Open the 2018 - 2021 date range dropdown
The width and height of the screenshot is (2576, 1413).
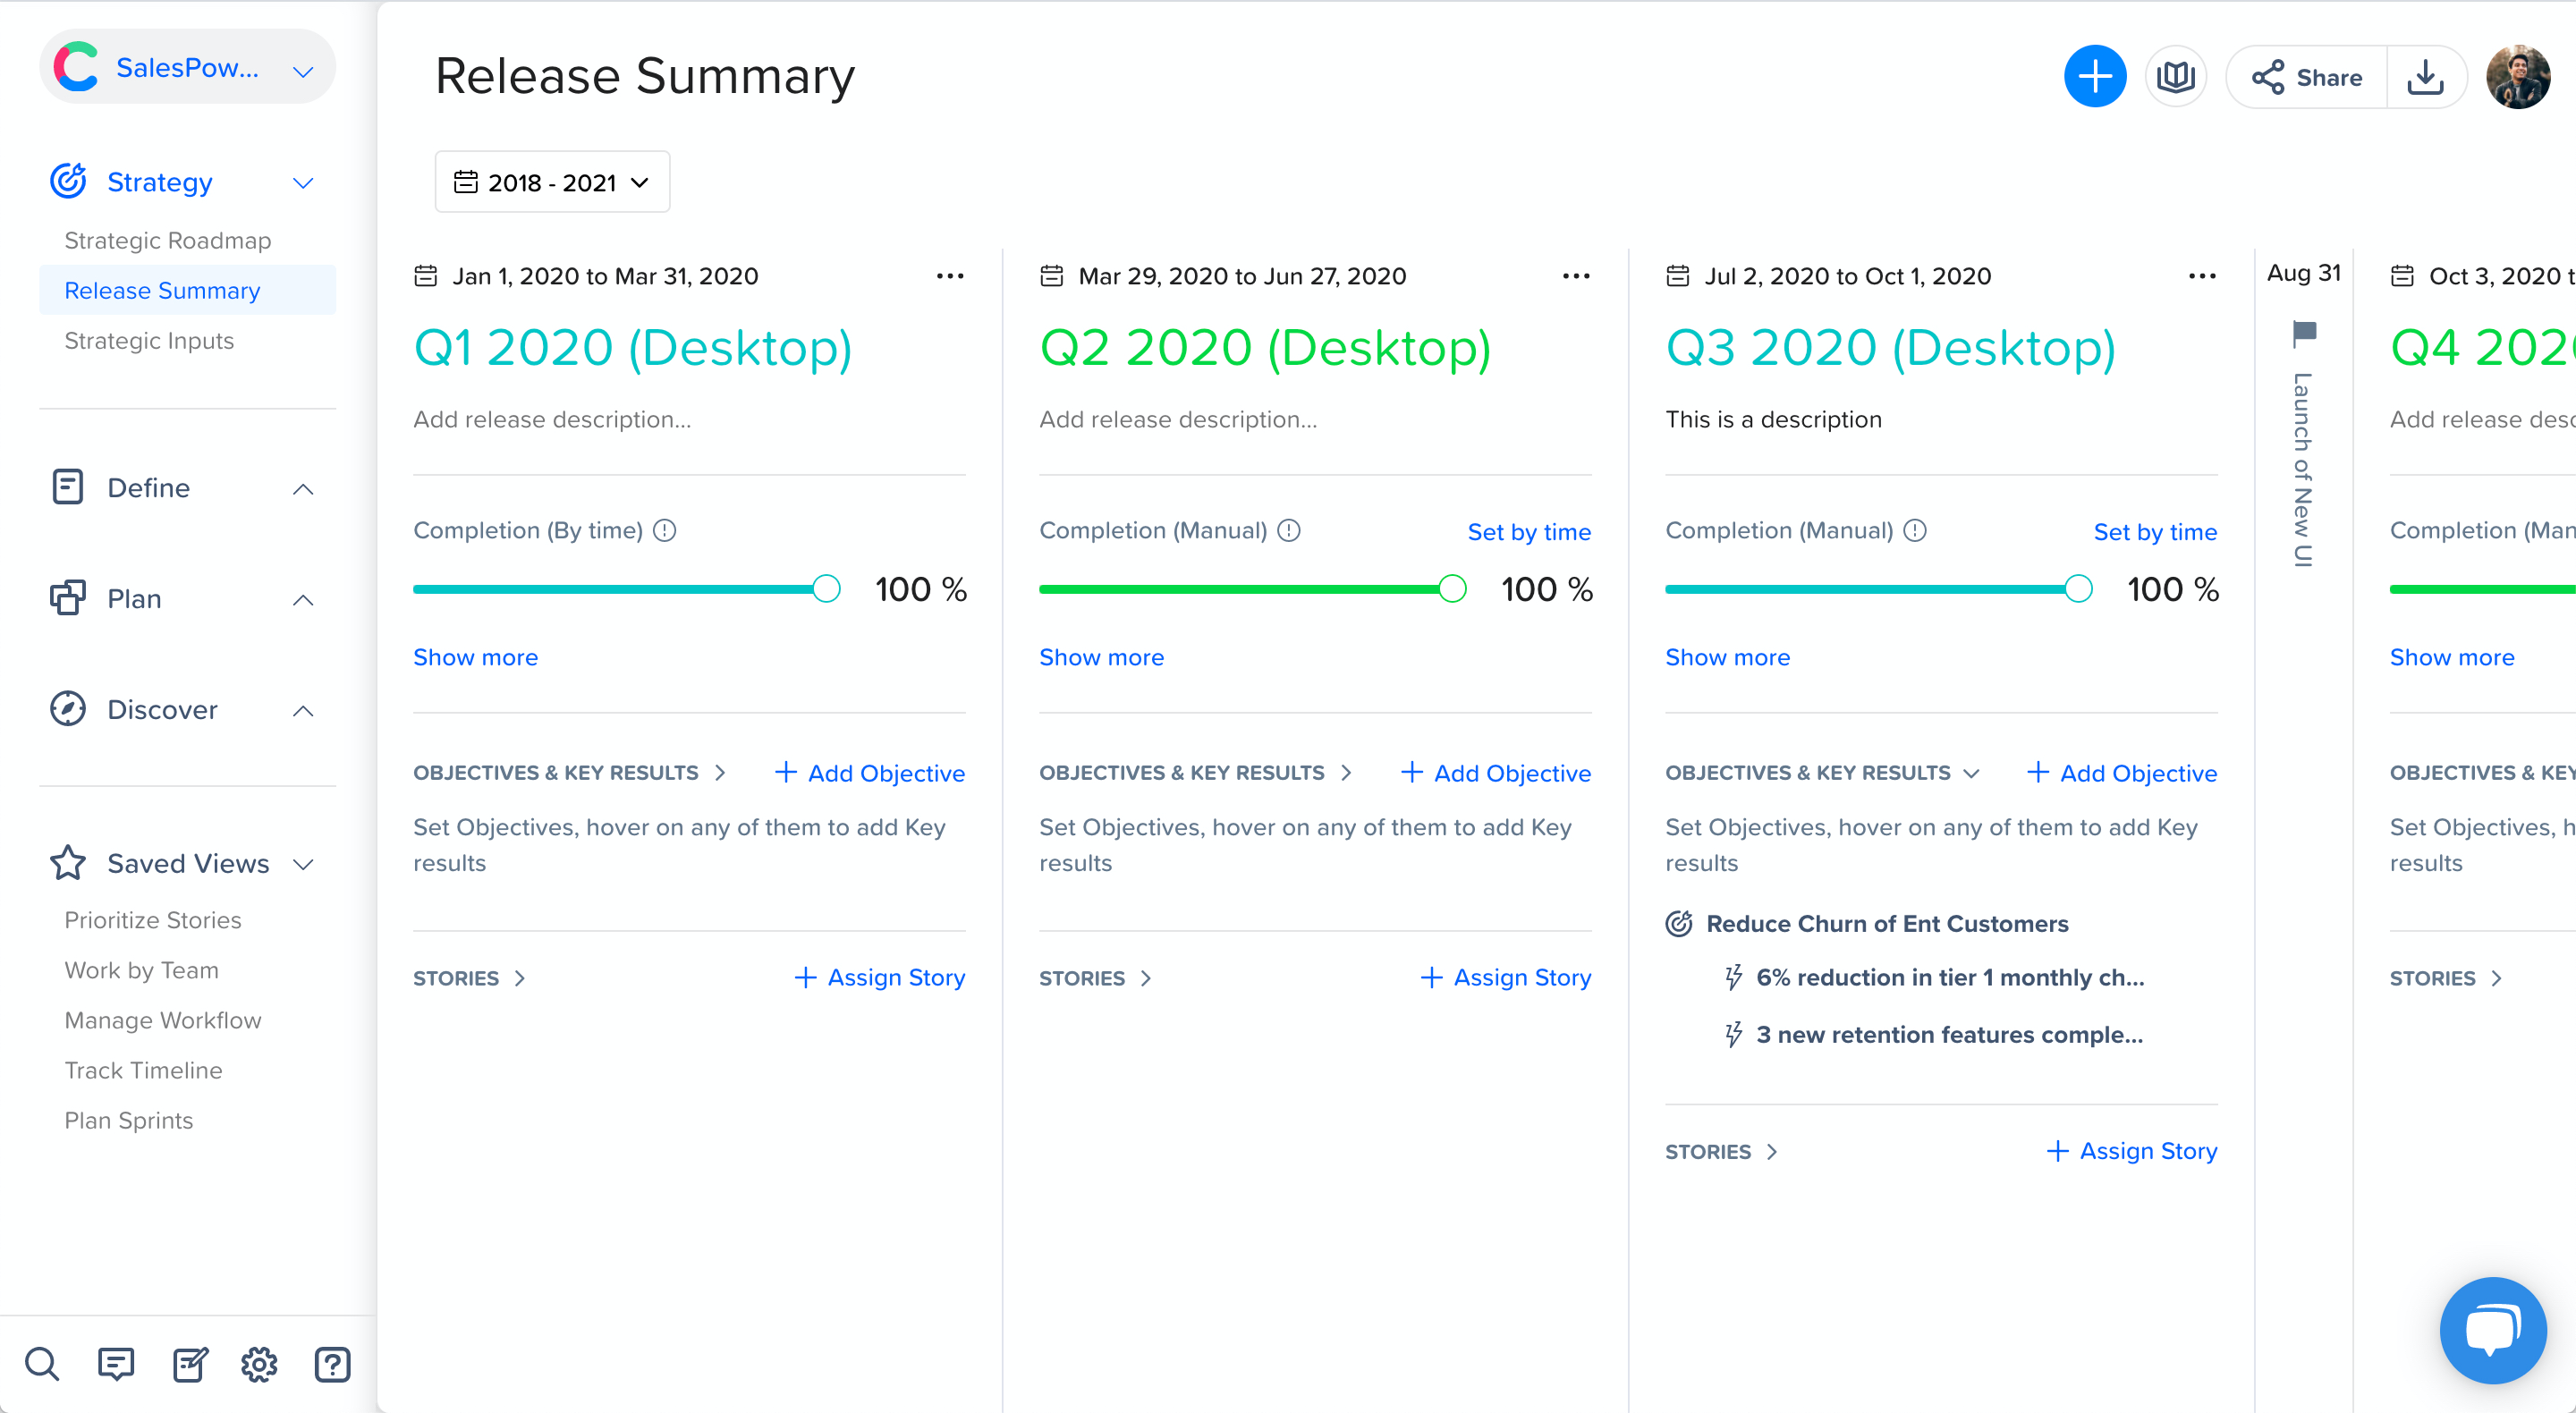pyautogui.click(x=552, y=182)
